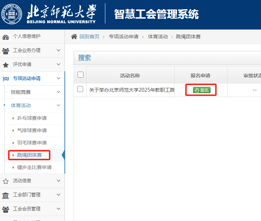Select 体育活动 submenu
The height and width of the screenshot is (221, 261).
35,105
